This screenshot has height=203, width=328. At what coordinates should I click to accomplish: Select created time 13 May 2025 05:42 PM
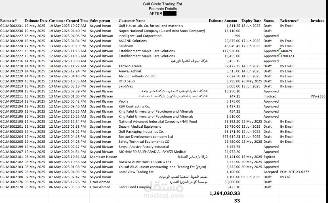pyautogui.click(x=67, y=101)
